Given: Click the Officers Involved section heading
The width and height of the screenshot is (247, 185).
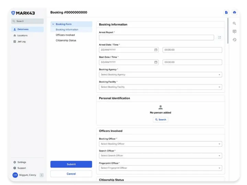Looking at the screenshot, I should coord(110,131).
